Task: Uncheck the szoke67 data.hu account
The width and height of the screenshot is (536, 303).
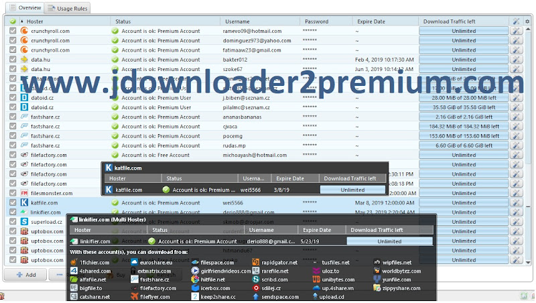Action: [x=13, y=69]
